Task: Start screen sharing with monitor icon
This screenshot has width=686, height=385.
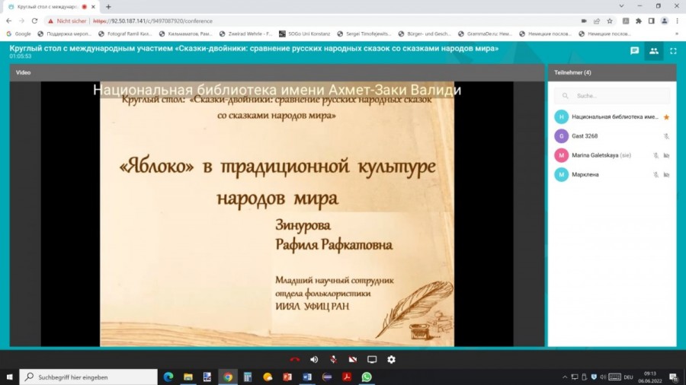Action: pos(372,359)
